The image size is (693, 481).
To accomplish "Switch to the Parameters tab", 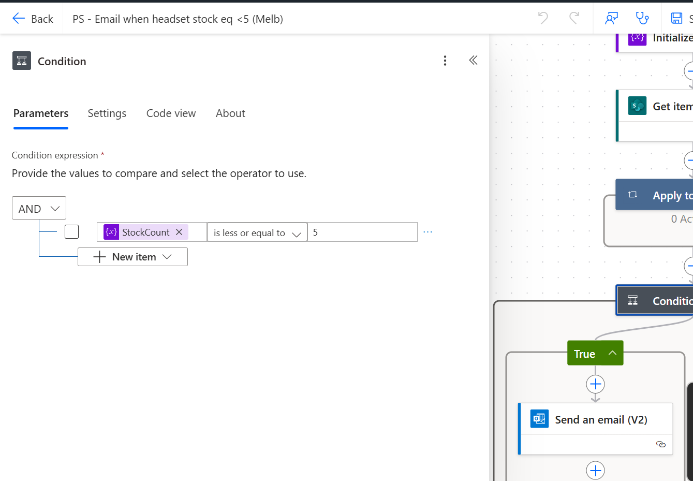I will pyautogui.click(x=41, y=113).
